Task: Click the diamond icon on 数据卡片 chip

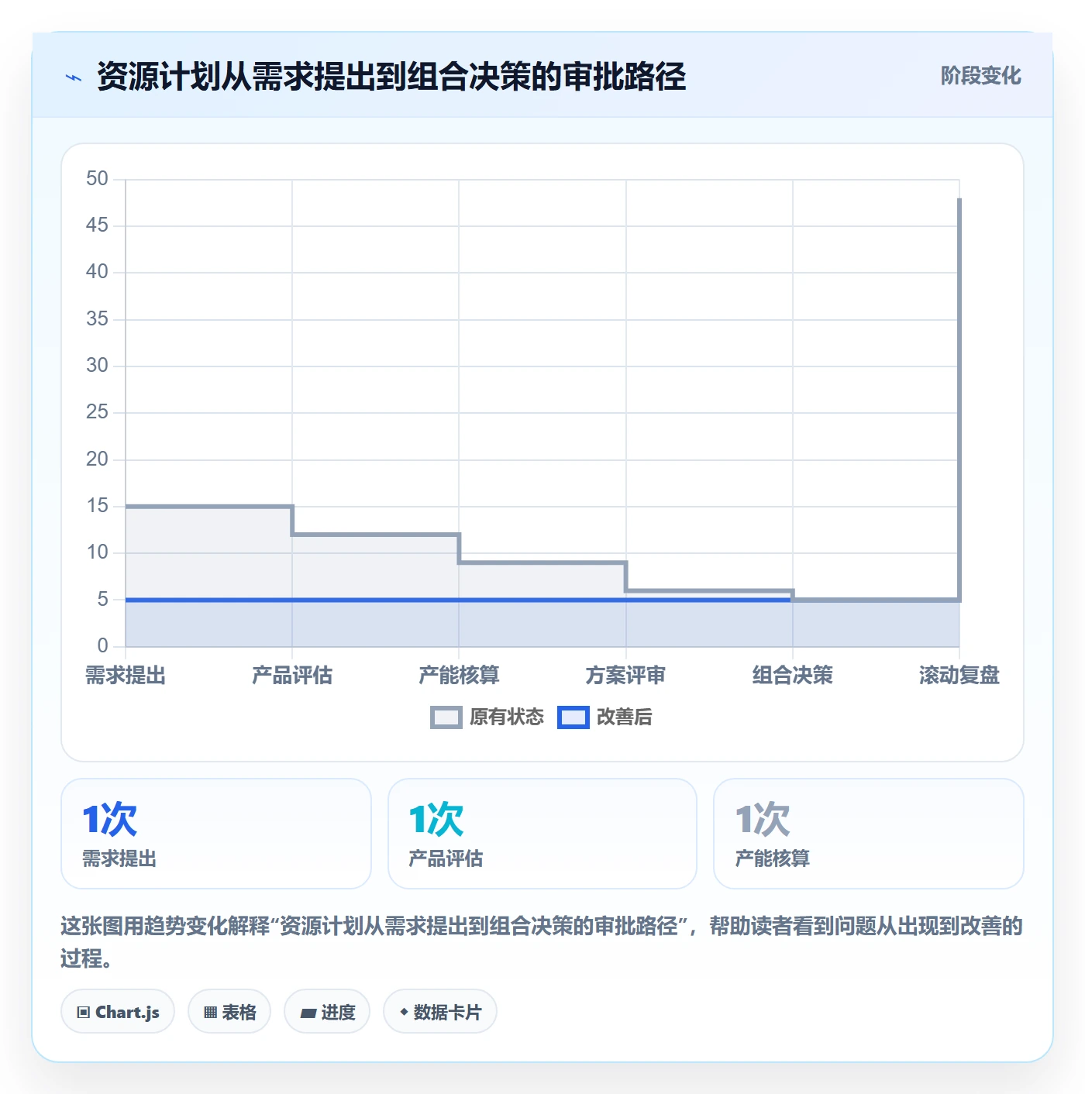Action: [x=404, y=1012]
